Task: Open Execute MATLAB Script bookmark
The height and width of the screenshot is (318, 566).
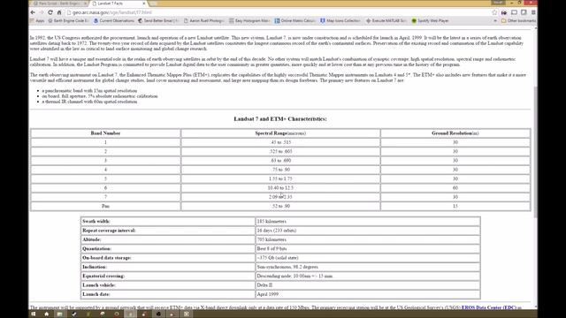Action: [x=386, y=21]
